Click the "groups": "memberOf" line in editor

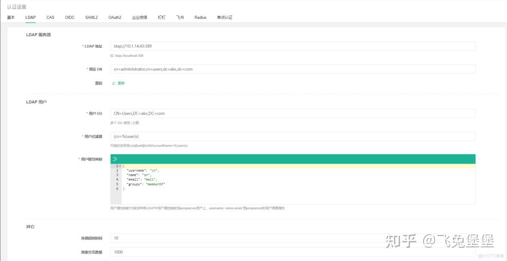(x=146, y=184)
